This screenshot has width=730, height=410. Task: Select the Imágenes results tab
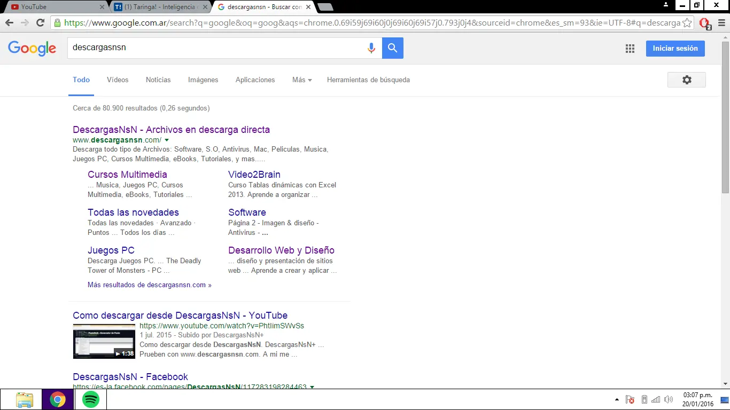pos(203,80)
